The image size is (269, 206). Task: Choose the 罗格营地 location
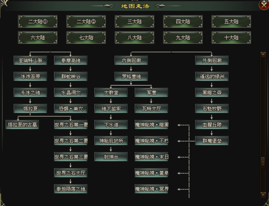[x=131, y=76]
